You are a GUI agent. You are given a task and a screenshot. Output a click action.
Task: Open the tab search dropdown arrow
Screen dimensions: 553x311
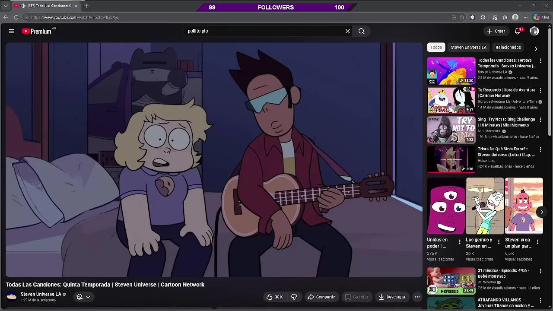click(6, 6)
